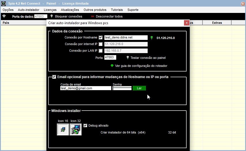Image resolution: width=246 pixels, height=151 pixels.
Task: Click the Testar conexão ao painel icon
Action: tap(128, 58)
